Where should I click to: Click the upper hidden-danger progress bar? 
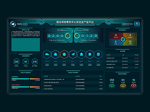pos(26,79)
